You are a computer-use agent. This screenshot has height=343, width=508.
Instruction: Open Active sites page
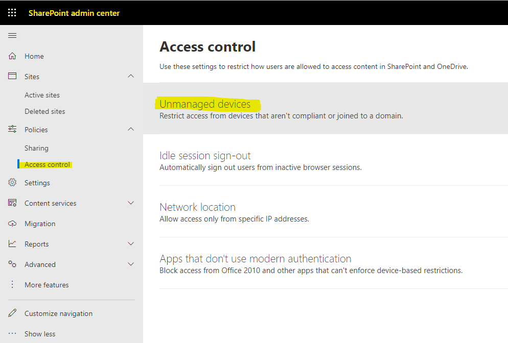coord(42,95)
